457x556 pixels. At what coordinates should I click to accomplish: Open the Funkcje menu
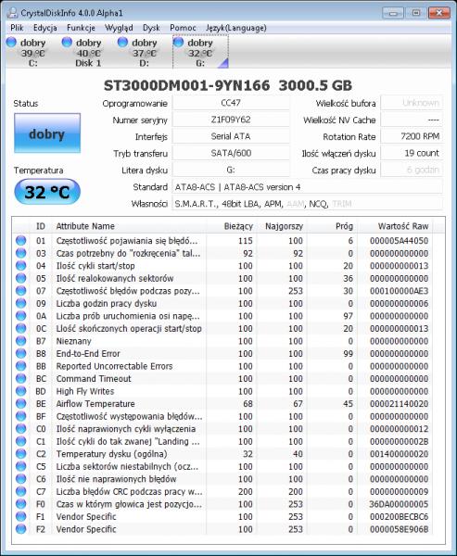[x=81, y=28]
